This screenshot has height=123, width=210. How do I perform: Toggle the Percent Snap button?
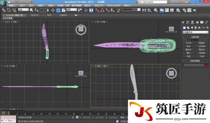pos(108,10)
